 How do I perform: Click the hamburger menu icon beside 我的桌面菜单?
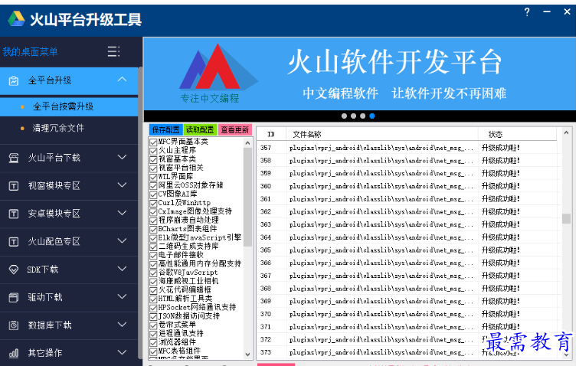tap(113, 51)
